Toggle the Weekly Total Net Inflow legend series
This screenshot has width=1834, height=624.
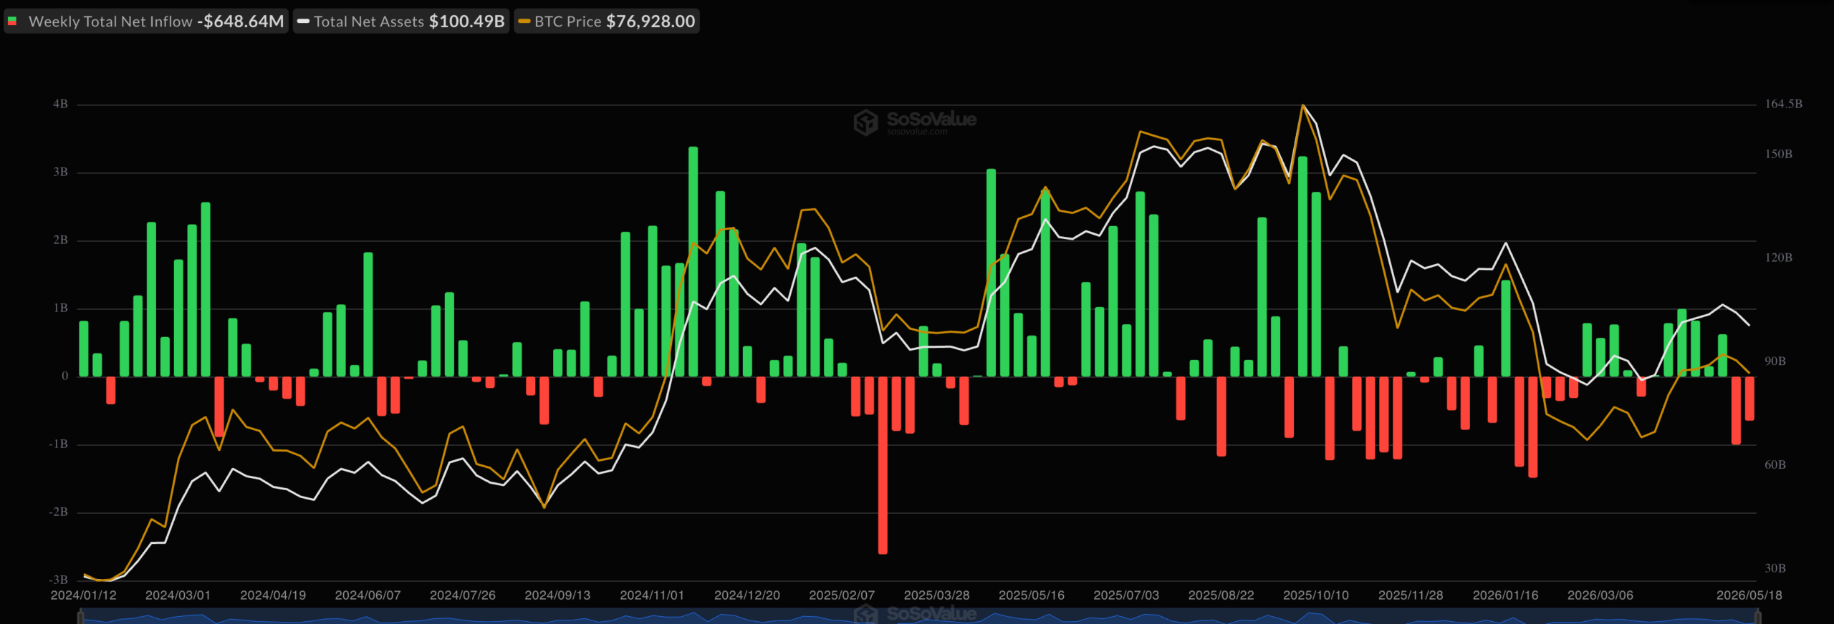146,21
